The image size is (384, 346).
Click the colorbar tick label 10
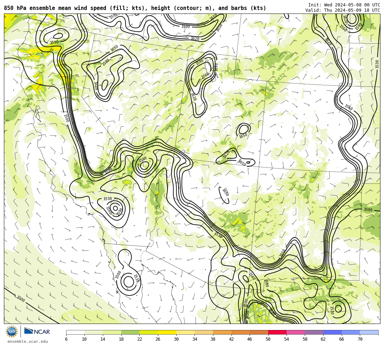85,339
